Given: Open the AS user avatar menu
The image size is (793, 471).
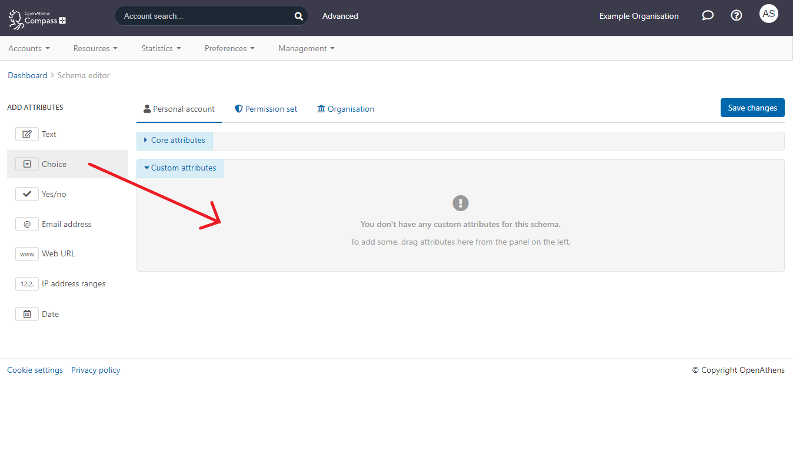Looking at the screenshot, I should tap(768, 14).
